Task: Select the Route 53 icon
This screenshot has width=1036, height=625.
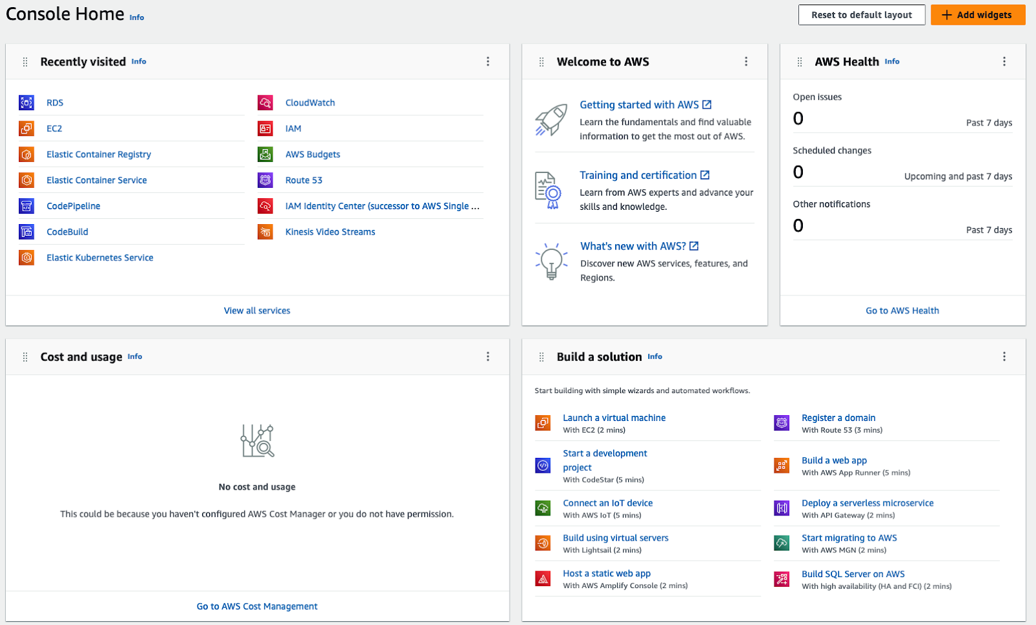Action: point(265,180)
